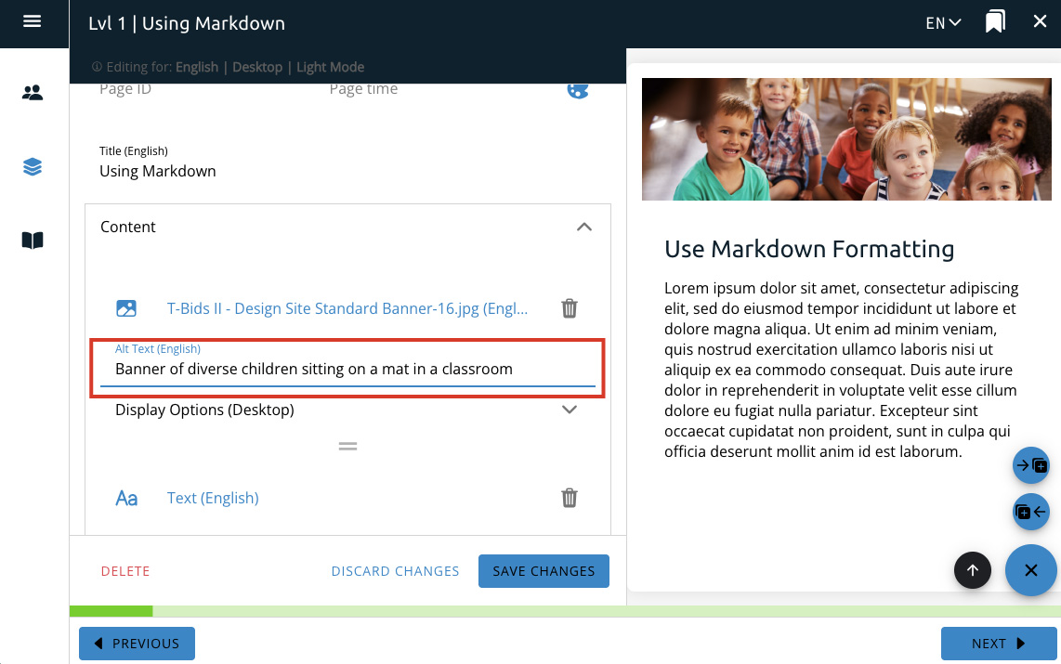Screen dimensions: 1061x664
Task: Open the Text (English) content item
Action: pyautogui.click(x=213, y=498)
